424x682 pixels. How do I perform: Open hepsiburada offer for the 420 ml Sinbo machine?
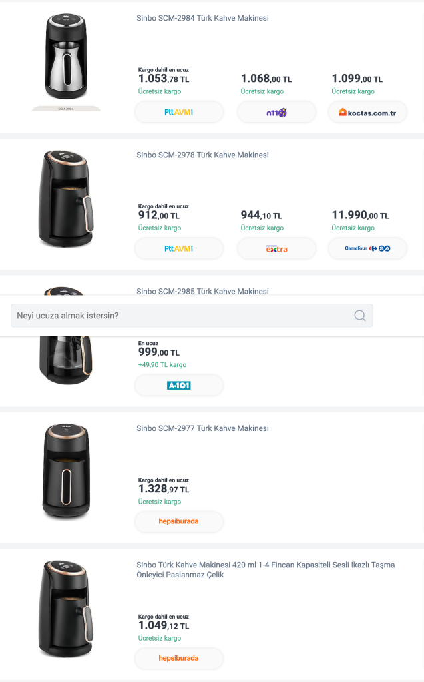[179, 658]
